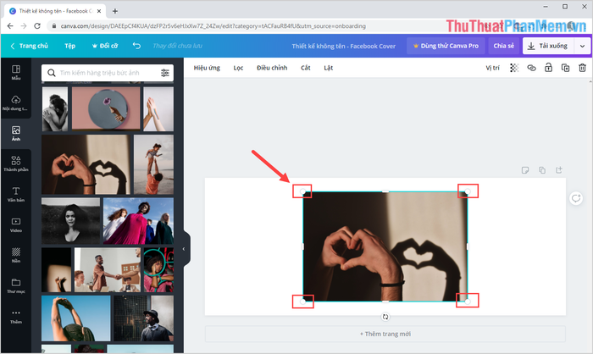593x354 pixels.
Task: Click the transparency checkerboard icon
Action: pyautogui.click(x=514, y=68)
